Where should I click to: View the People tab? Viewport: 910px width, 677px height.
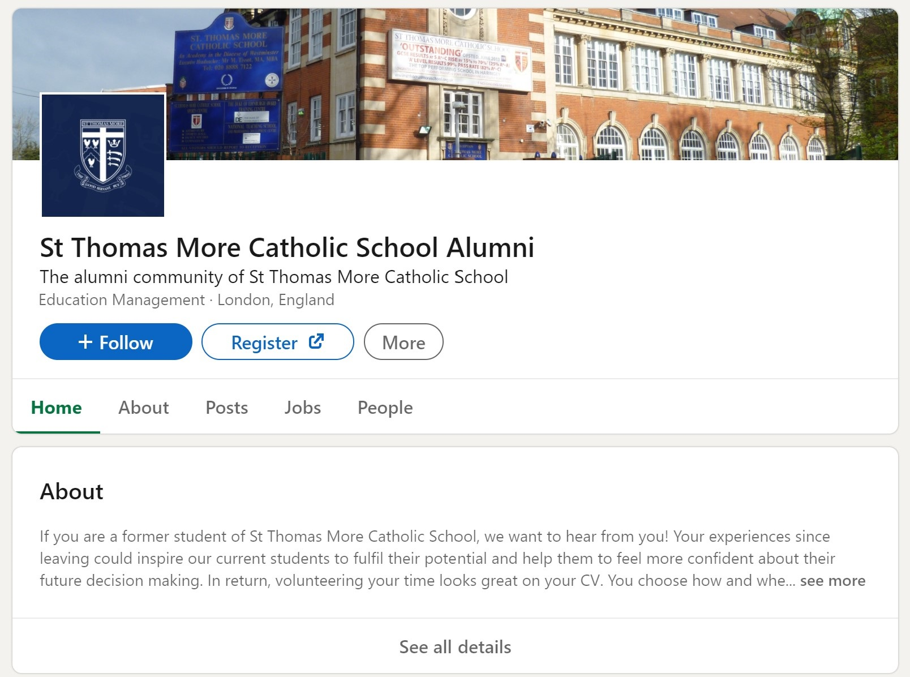pyautogui.click(x=385, y=408)
